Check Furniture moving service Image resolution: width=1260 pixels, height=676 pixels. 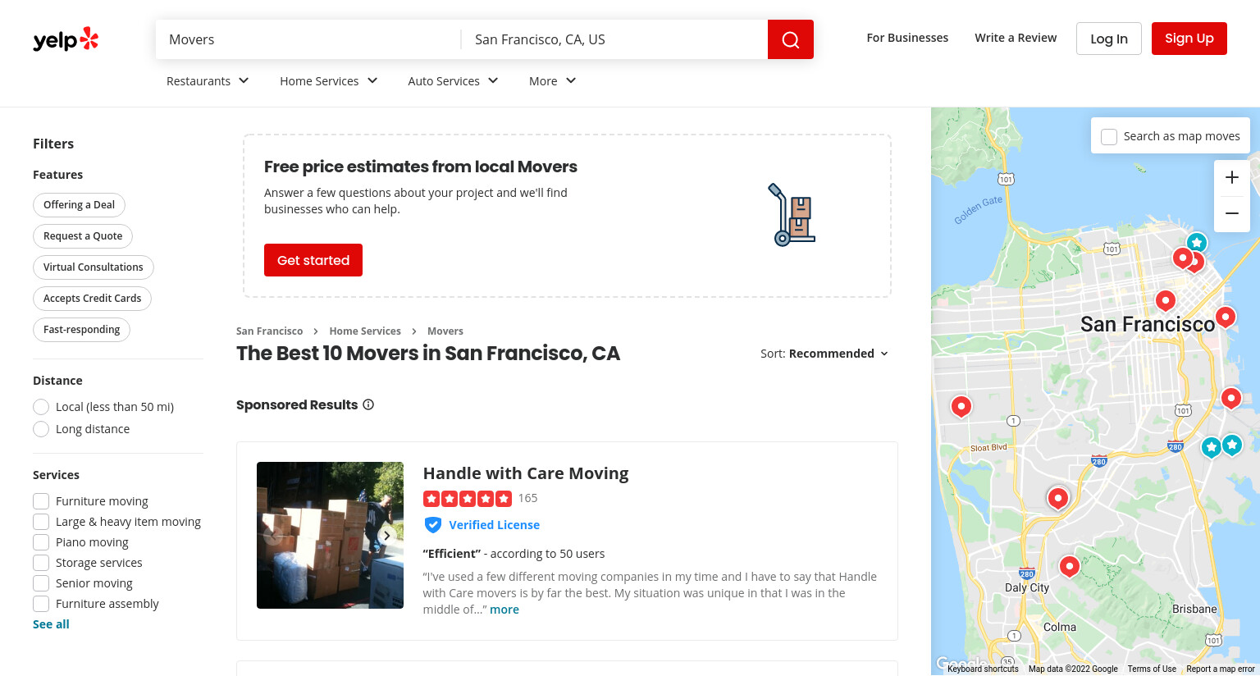click(x=41, y=501)
